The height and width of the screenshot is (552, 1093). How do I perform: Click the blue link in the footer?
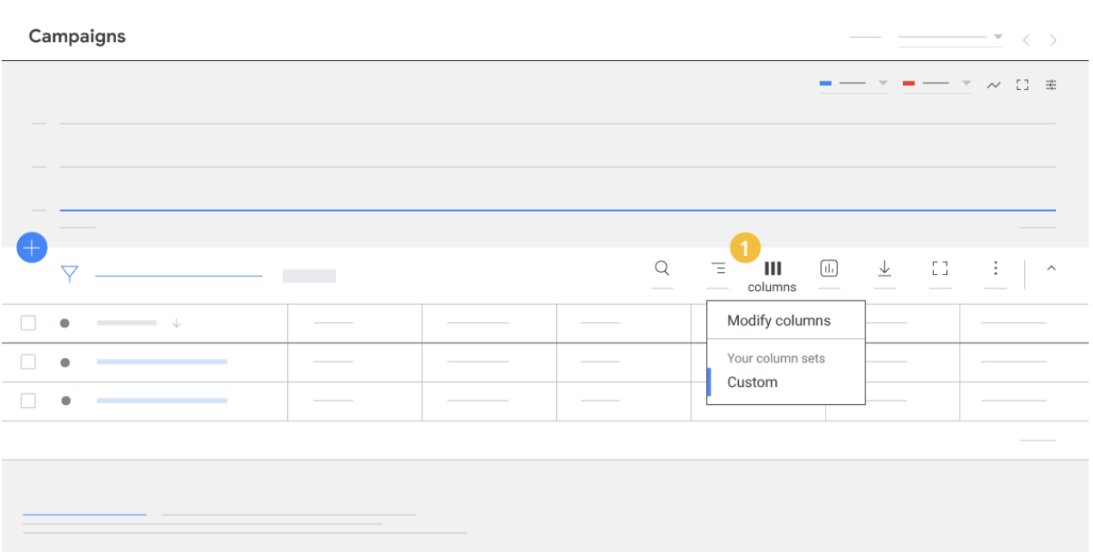click(84, 515)
